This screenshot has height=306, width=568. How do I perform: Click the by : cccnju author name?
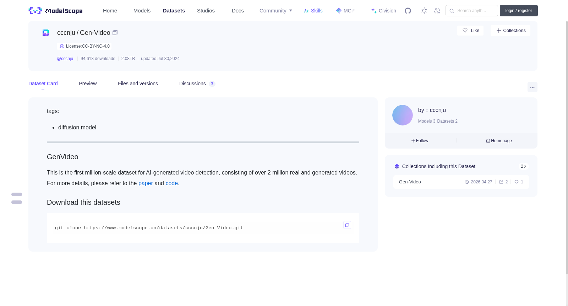coord(432,110)
